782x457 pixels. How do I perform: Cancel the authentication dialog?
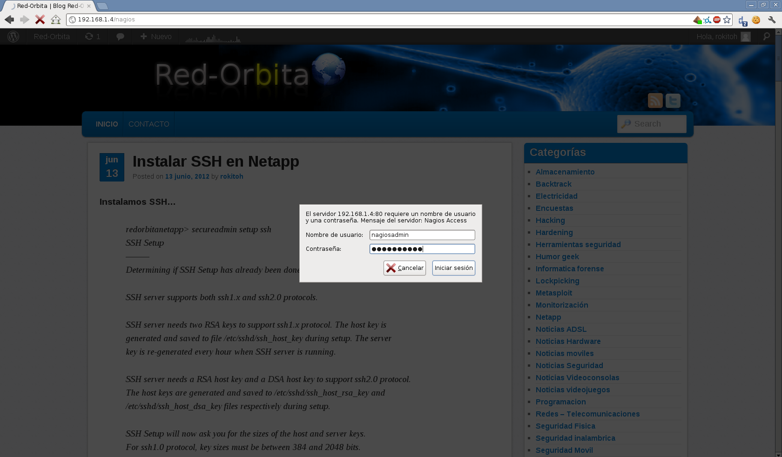pyautogui.click(x=404, y=268)
